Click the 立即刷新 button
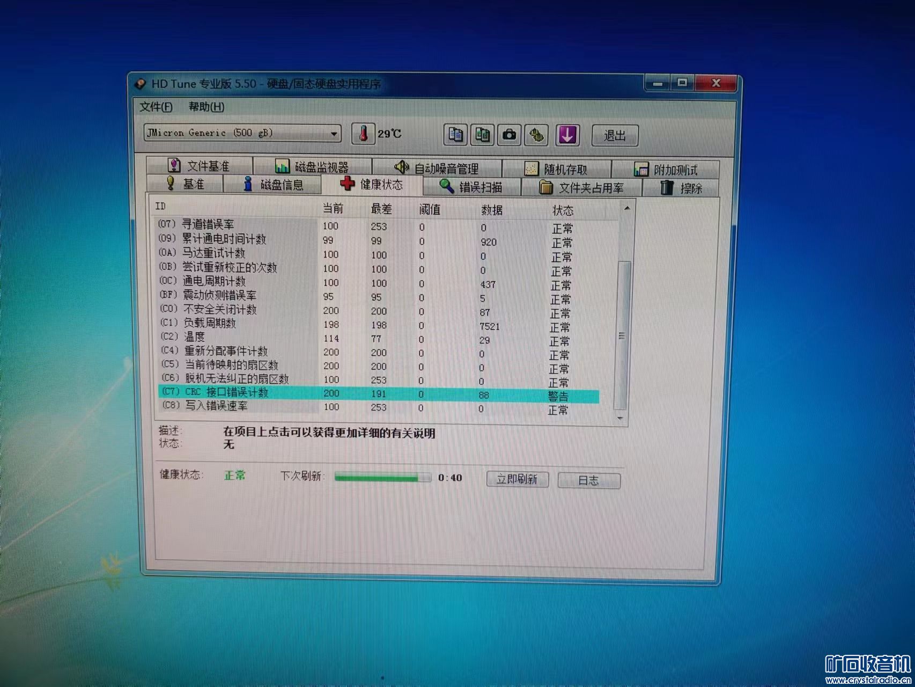The width and height of the screenshot is (915, 687). point(517,479)
